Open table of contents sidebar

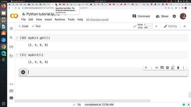point(11,29)
